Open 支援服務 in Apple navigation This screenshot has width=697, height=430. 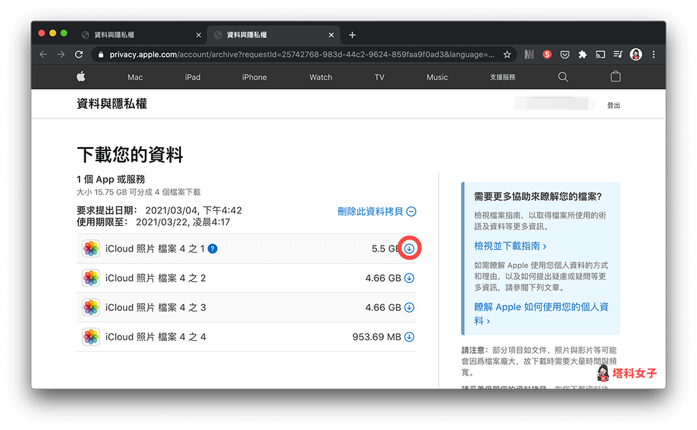[x=502, y=78]
